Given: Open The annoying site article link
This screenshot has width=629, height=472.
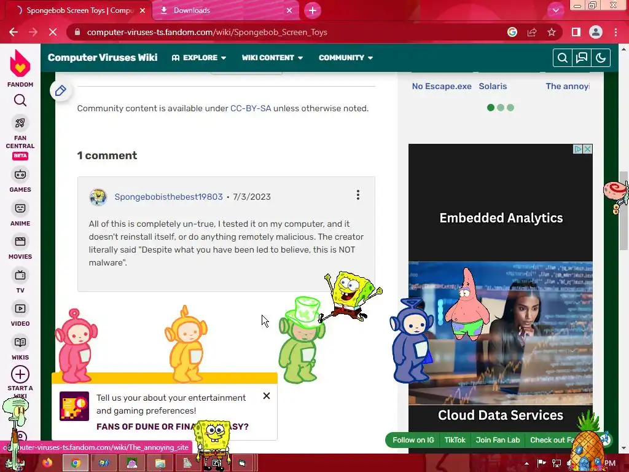Looking at the screenshot, I should [x=567, y=86].
